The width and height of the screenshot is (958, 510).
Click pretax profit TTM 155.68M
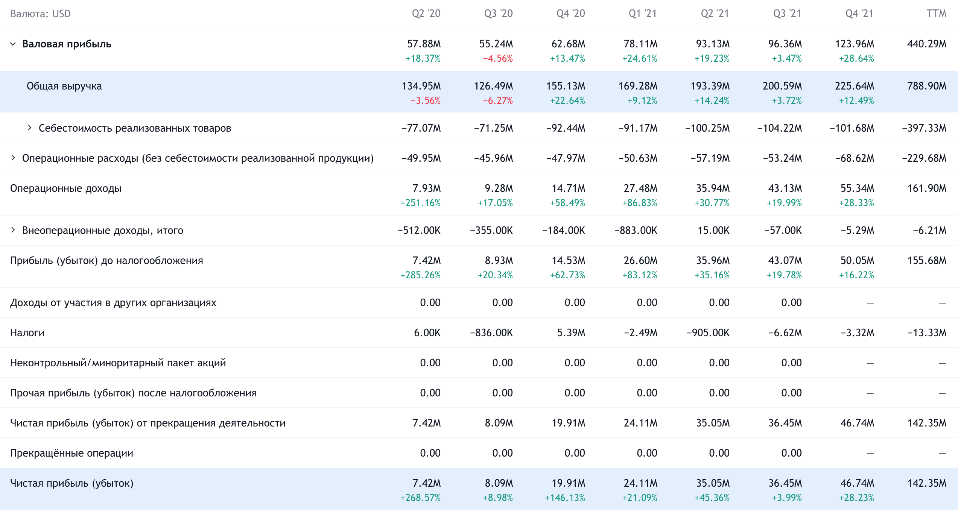tap(927, 261)
